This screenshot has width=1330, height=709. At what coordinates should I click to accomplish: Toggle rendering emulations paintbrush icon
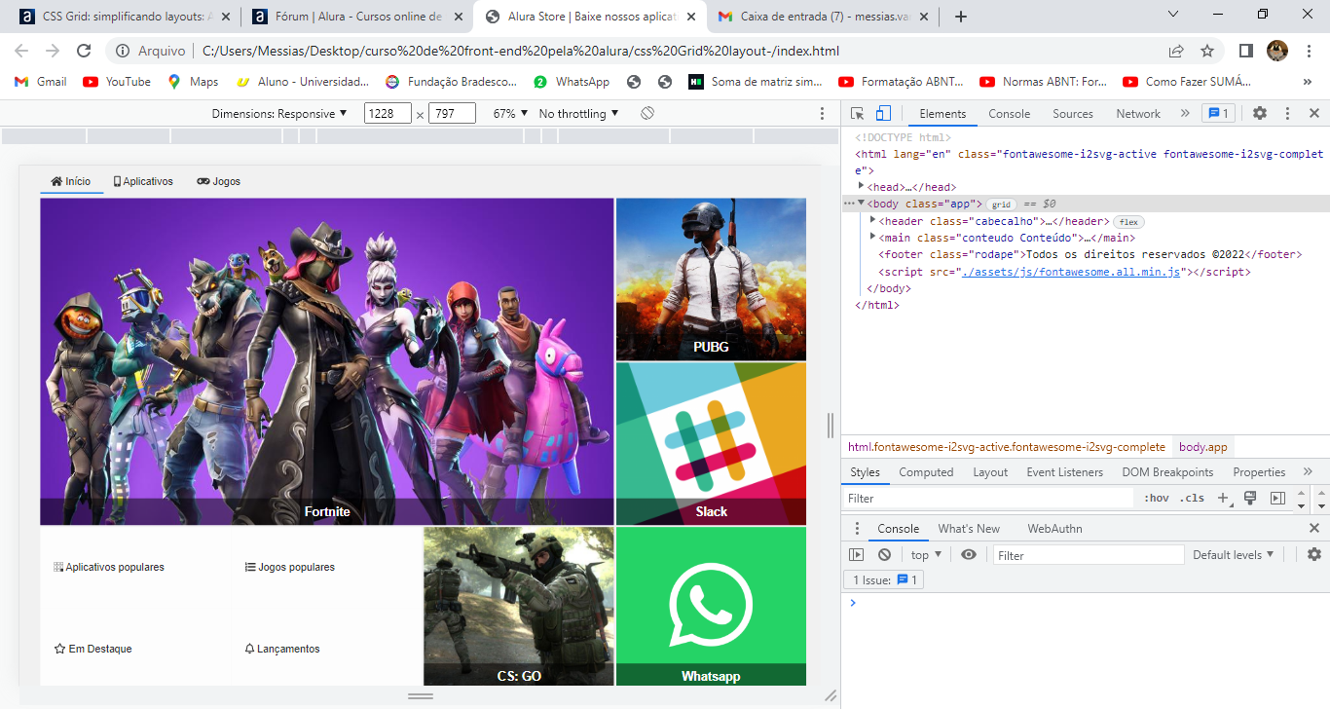click(x=1250, y=499)
